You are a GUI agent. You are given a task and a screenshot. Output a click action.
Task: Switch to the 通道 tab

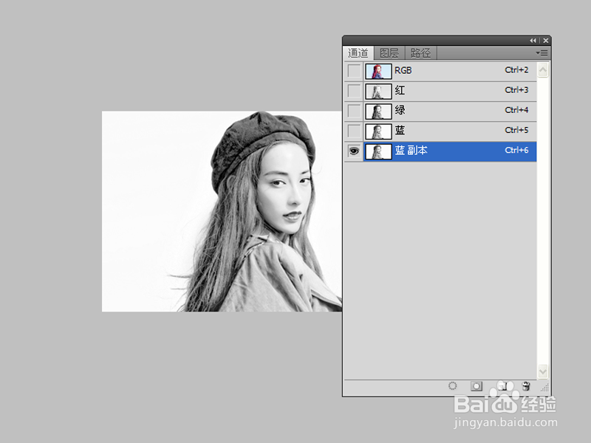[x=358, y=53]
